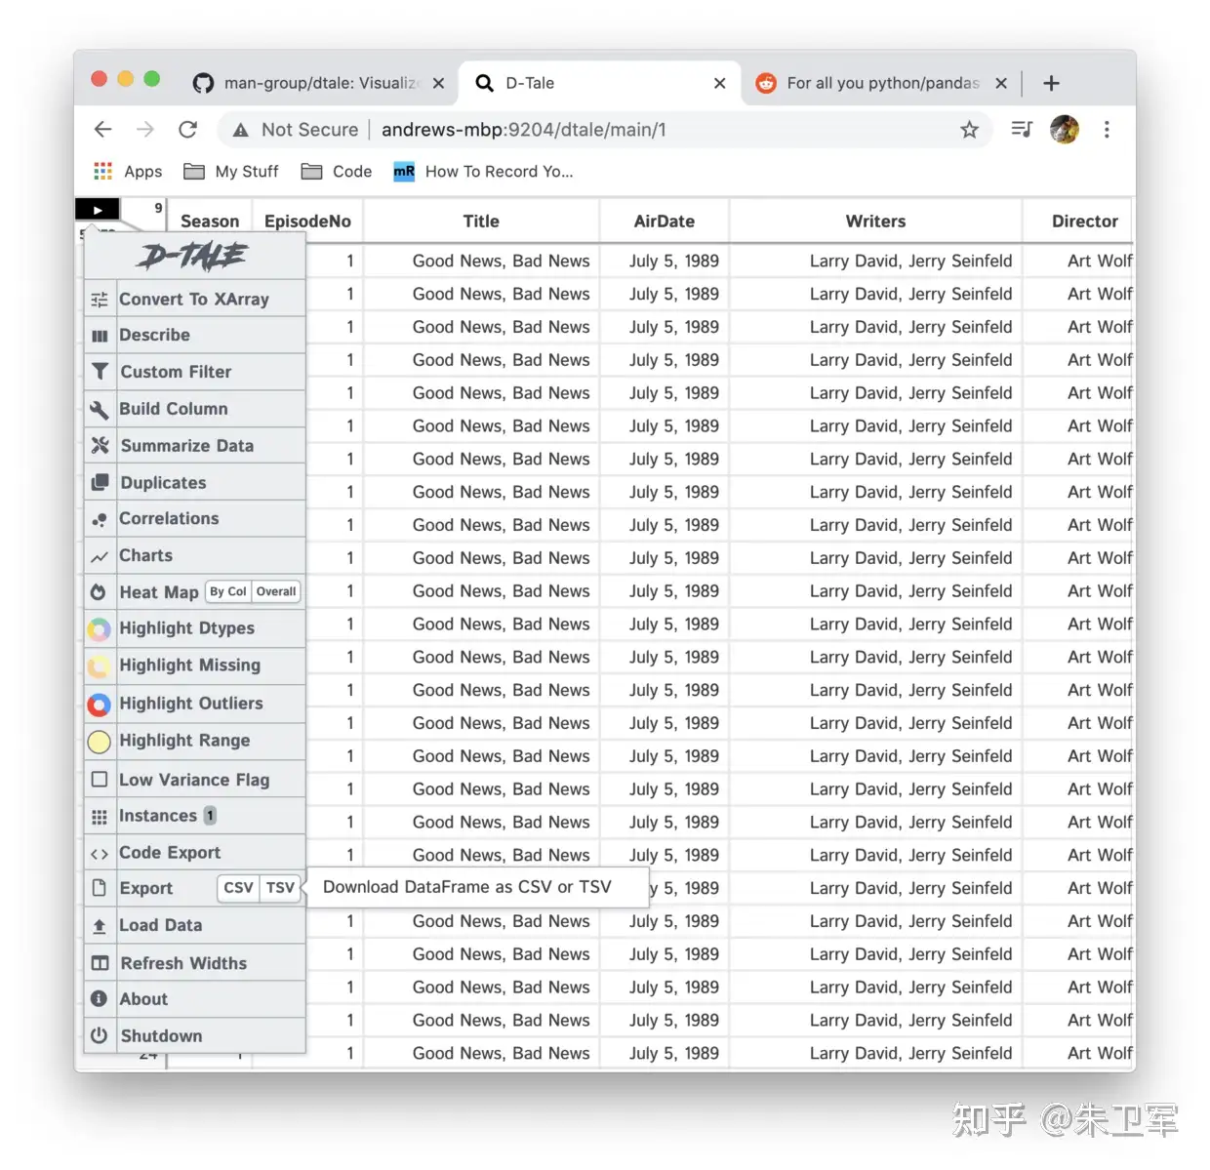
Task: Click the Describe columns icon
Action: pos(99,336)
